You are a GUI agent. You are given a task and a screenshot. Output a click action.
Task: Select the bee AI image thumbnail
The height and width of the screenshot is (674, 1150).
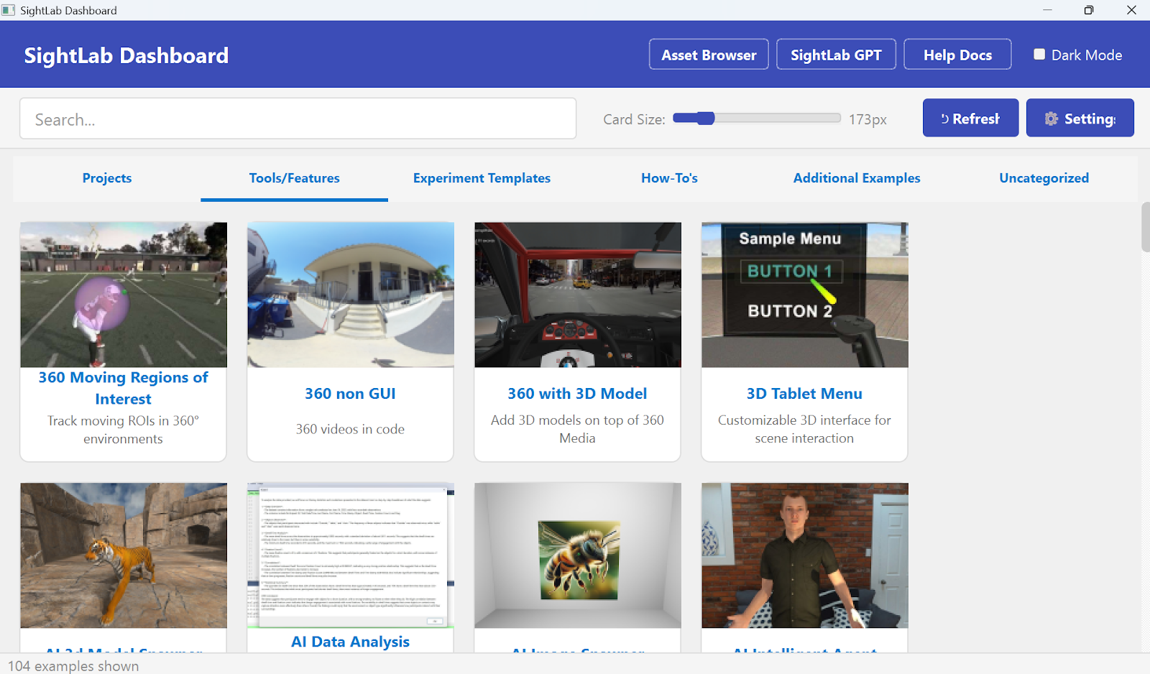tap(578, 555)
